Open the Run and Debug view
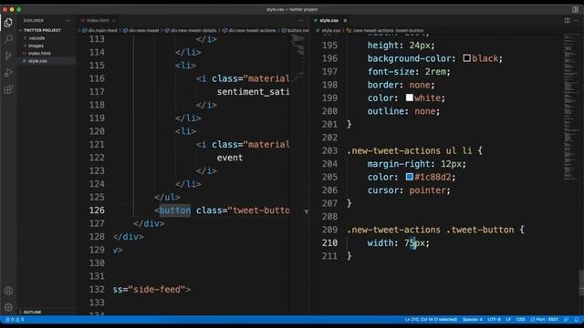 pyautogui.click(x=8, y=73)
